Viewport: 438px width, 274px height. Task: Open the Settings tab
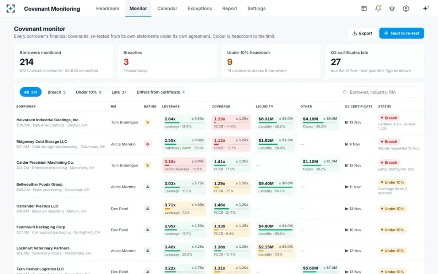(257, 8)
